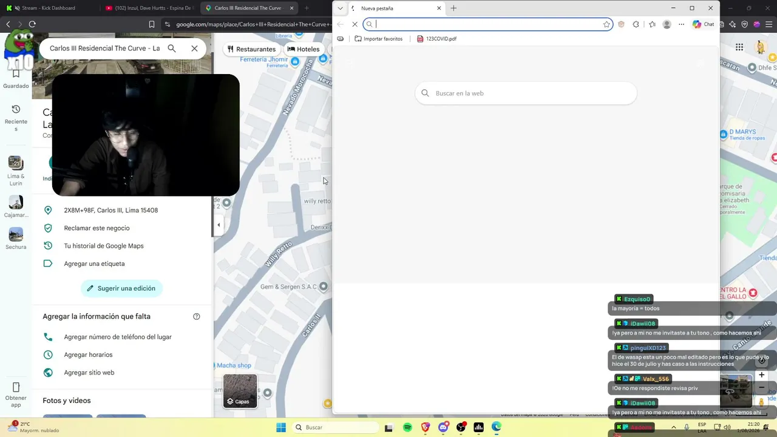This screenshot has height=437, width=777.
Task: Close the Nueva pestaña tab in Edge
Action: (439, 8)
